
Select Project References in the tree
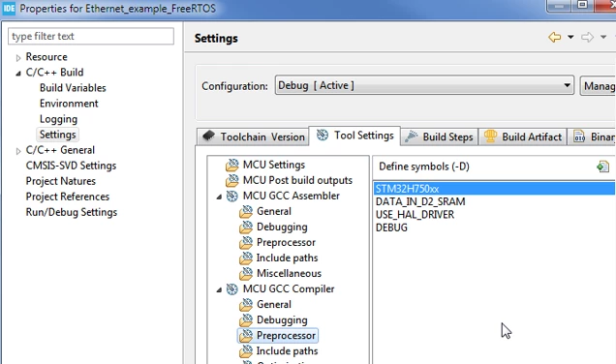pyautogui.click(x=67, y=197)
